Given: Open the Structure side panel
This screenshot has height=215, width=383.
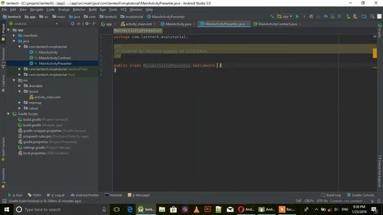Looking at the screenshot, I should (x=3, y=59).
